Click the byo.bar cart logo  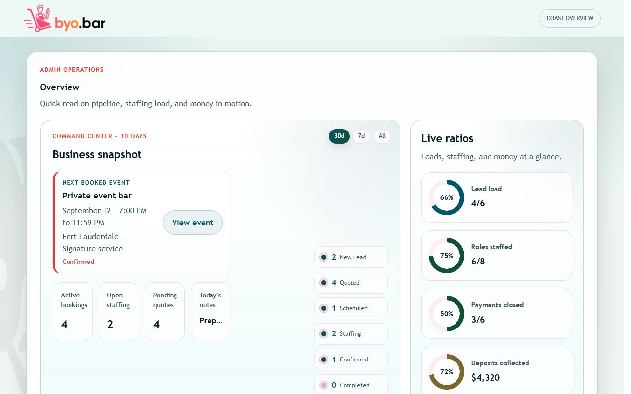65,19
